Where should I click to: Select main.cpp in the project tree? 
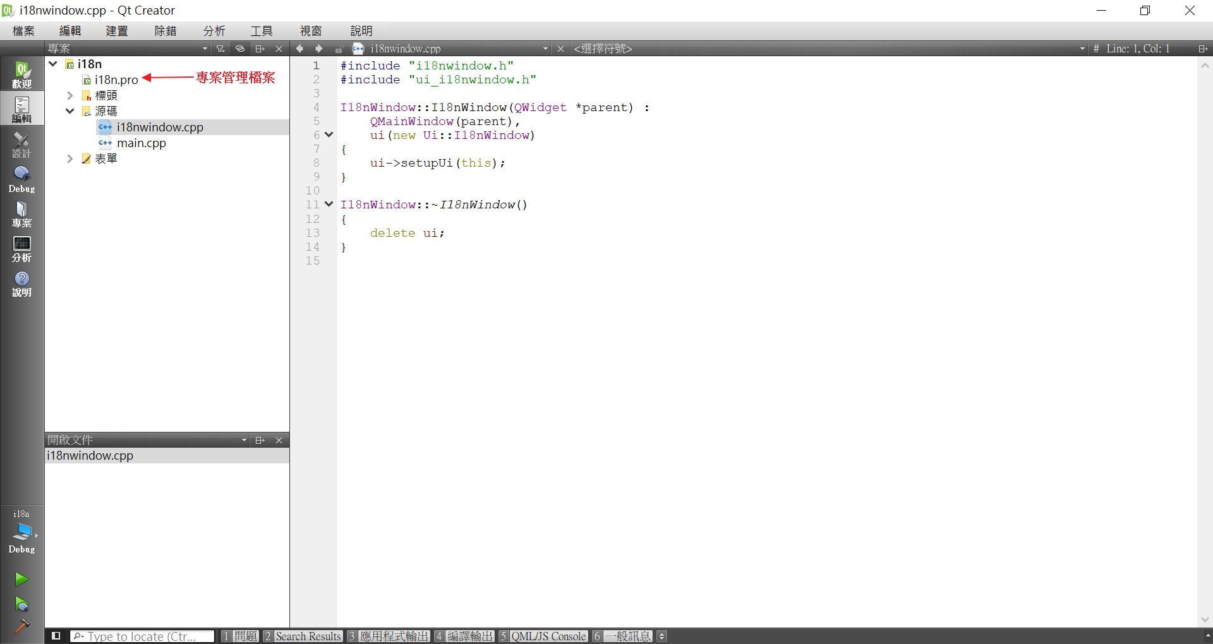(142, 143)
